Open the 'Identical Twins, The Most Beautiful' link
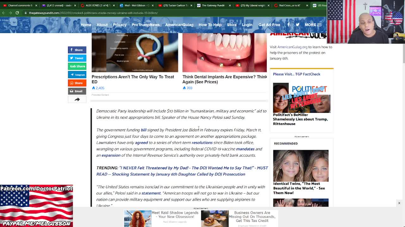 pos(299,188)
